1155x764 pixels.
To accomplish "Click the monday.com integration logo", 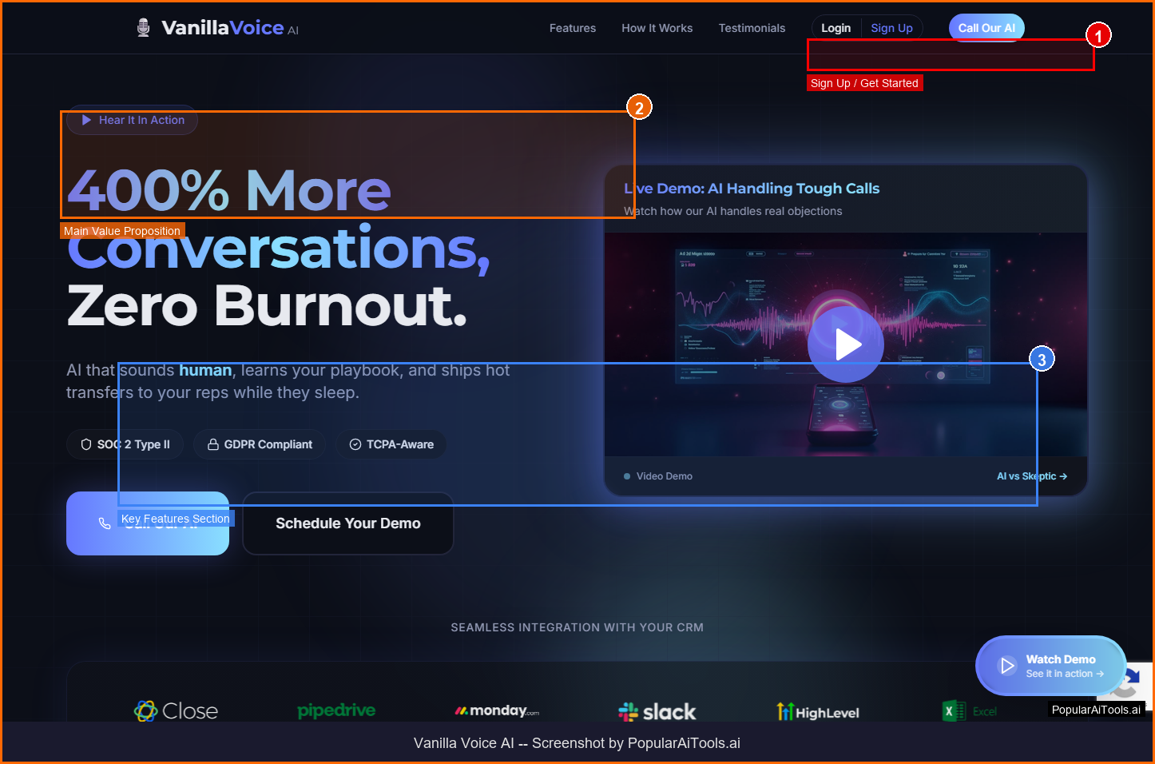I will tap(497, 710).
